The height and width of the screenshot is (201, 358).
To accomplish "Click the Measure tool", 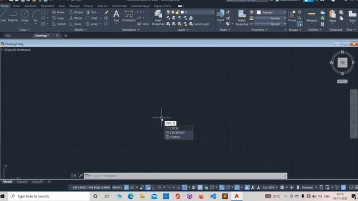I will (312, 16).
